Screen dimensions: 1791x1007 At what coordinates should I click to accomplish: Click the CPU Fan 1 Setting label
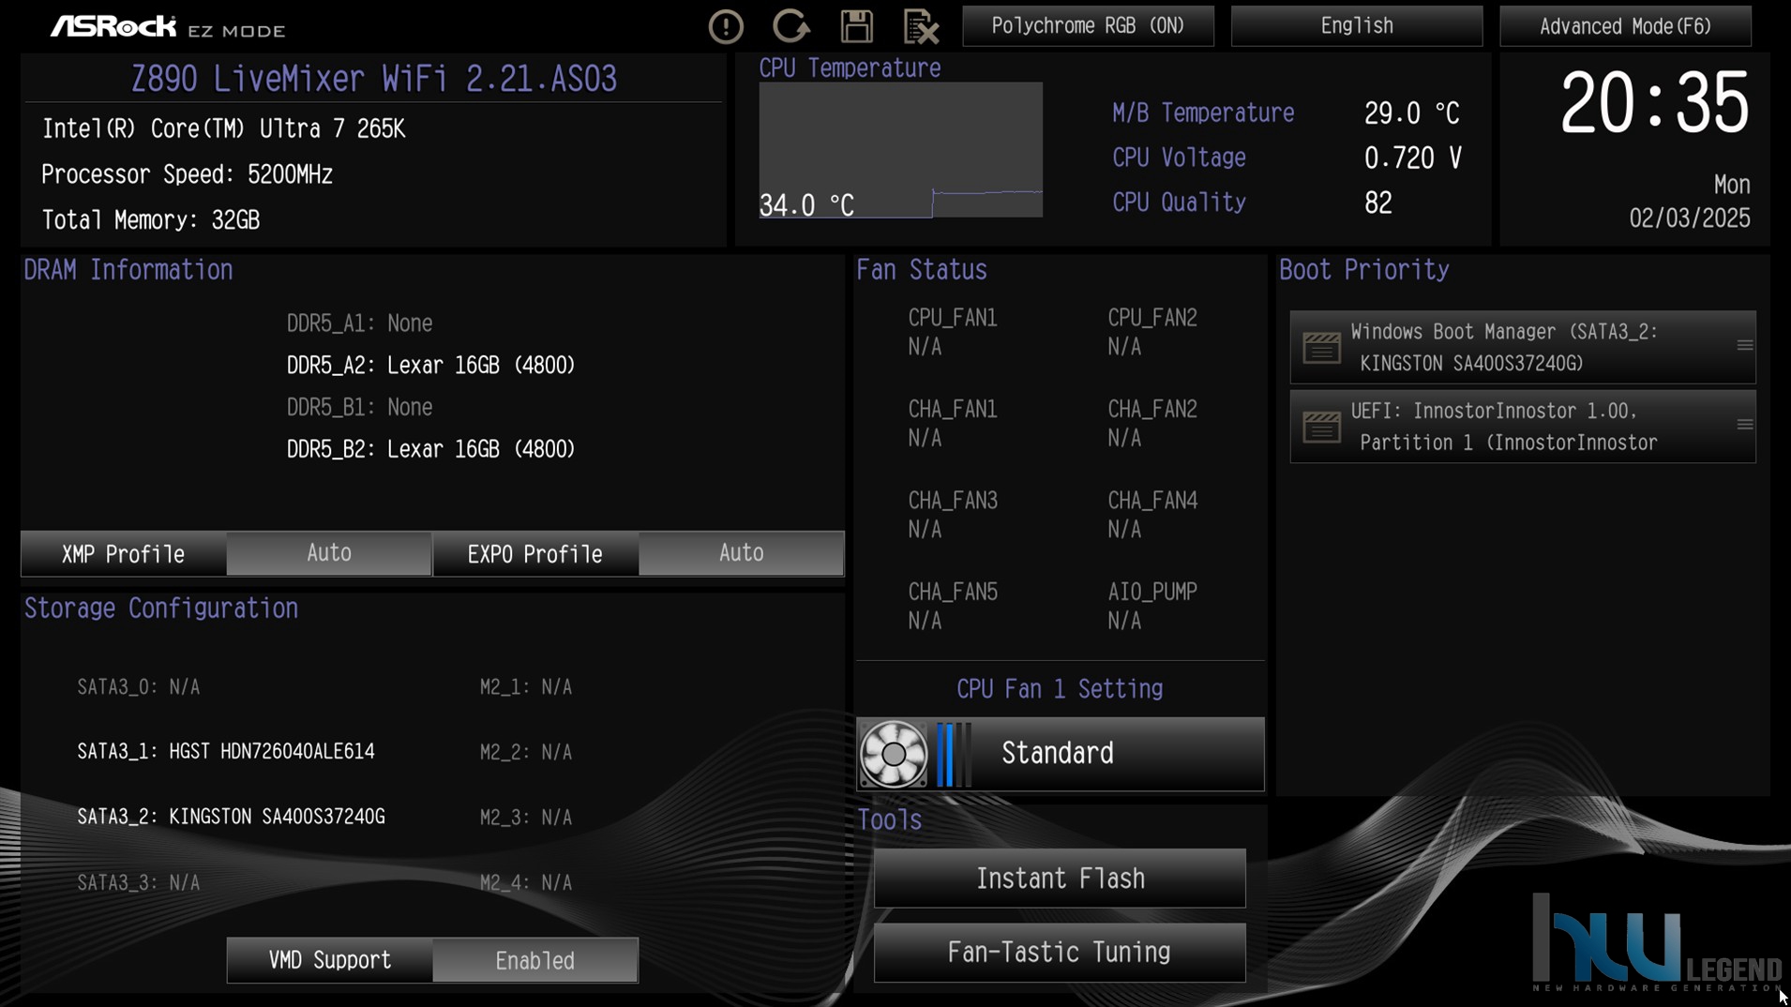(1060, 689)
